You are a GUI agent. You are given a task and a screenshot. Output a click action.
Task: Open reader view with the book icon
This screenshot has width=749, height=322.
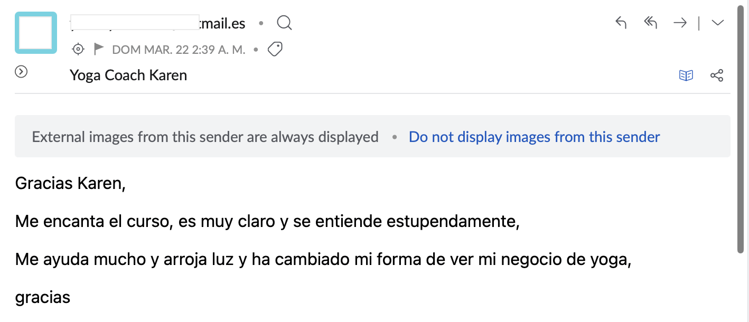[686, 75]
